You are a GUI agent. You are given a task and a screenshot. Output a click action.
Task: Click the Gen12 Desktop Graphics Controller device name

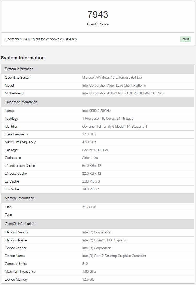tap(114, 256)
